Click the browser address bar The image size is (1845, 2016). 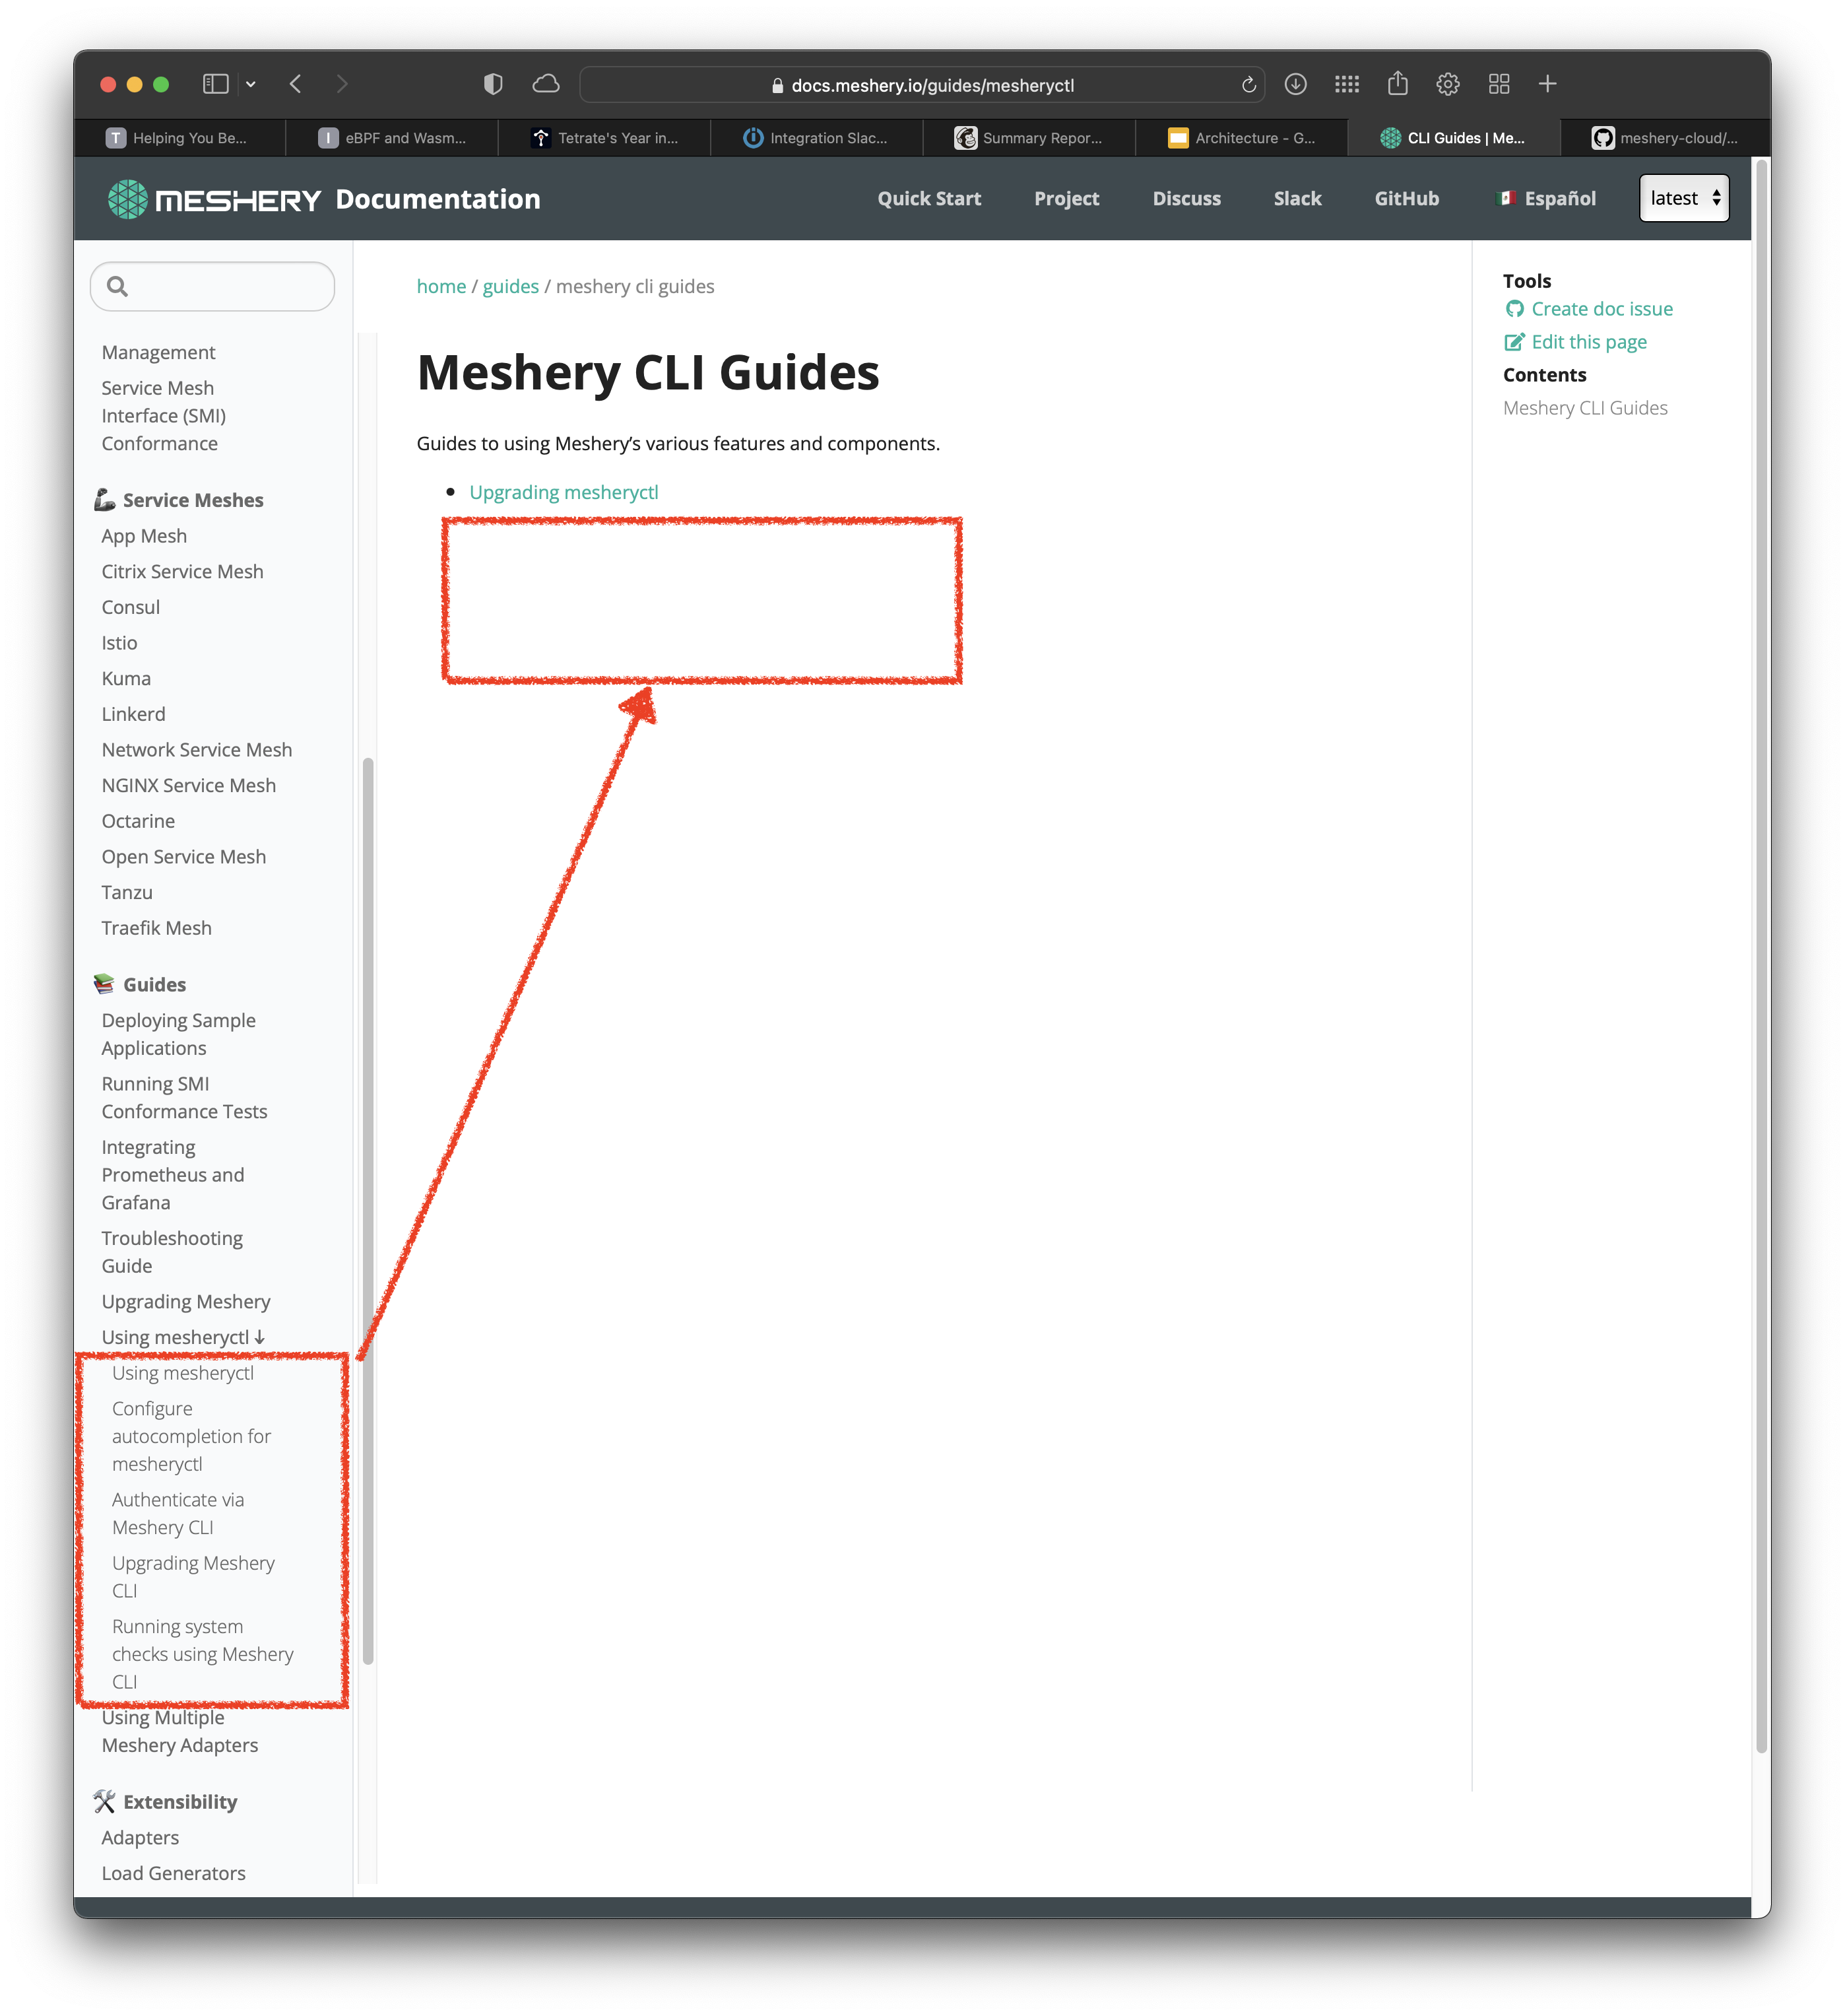930,85
